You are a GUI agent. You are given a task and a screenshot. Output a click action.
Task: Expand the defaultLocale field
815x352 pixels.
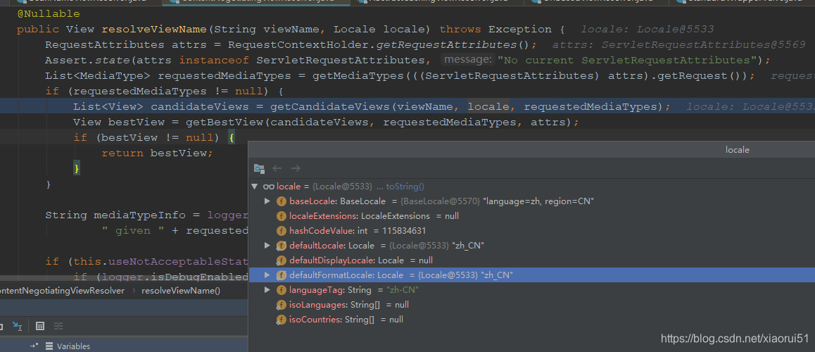point(267,246)
